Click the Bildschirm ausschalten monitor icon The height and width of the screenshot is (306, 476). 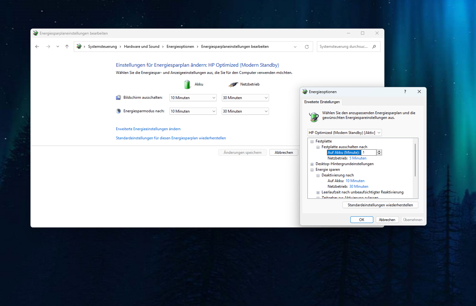pyautogui.click(x=118, y=97)
